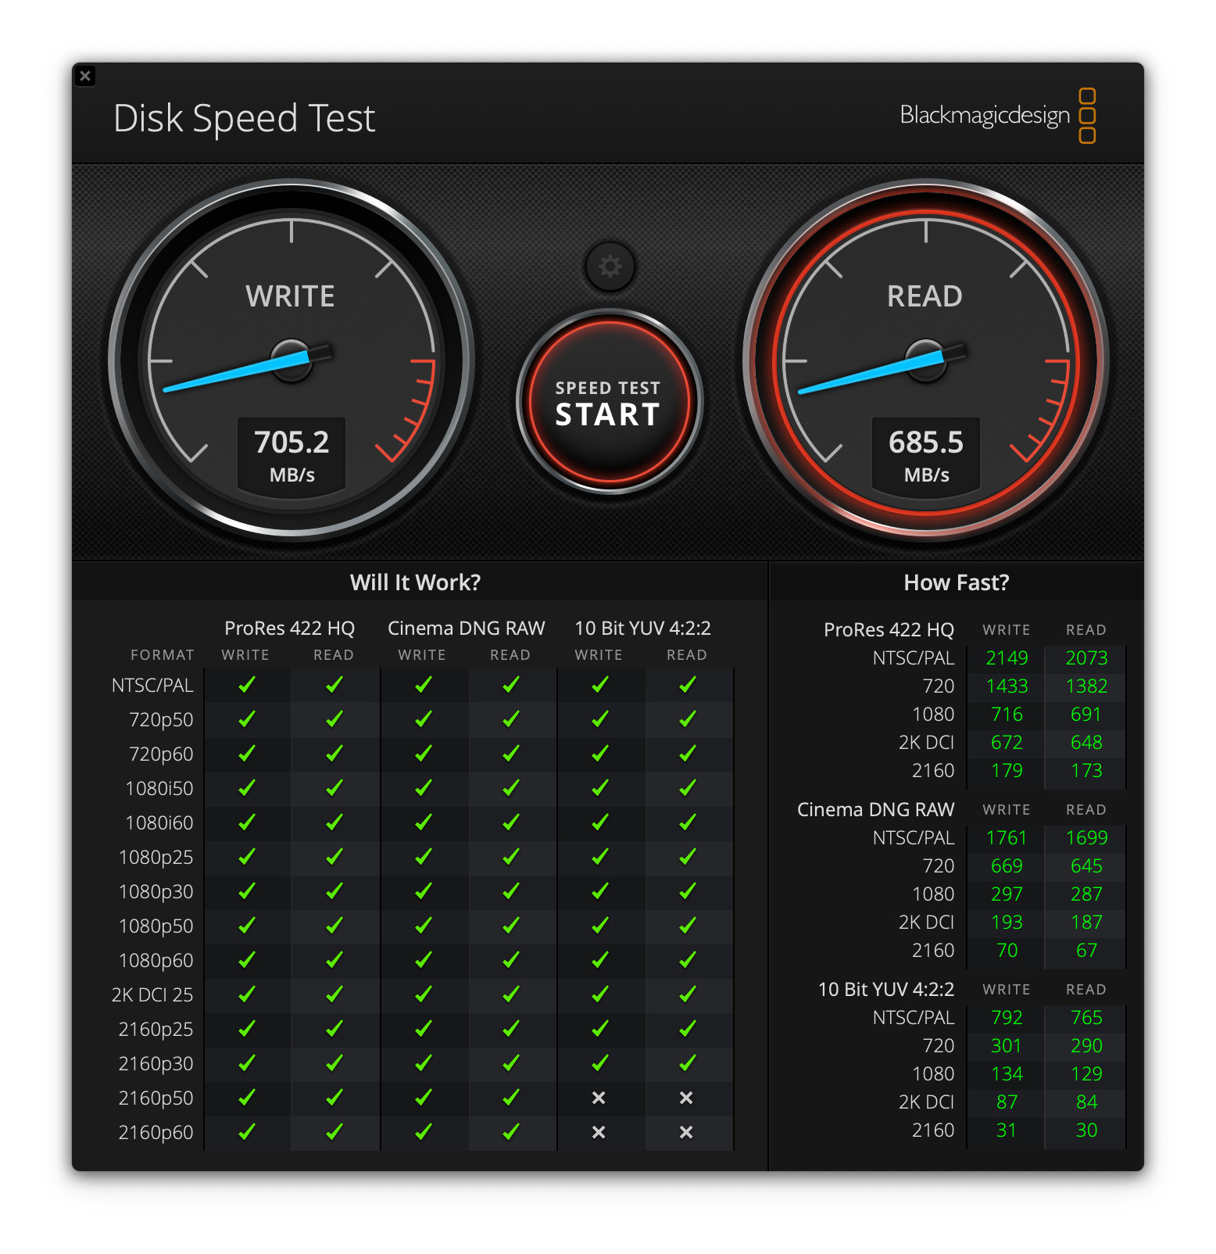This screenshot has width=1216, height=1254.
Task: Click NTSC/PAL ProRes 422 HQ read checkmark
Action: point(334,685)
